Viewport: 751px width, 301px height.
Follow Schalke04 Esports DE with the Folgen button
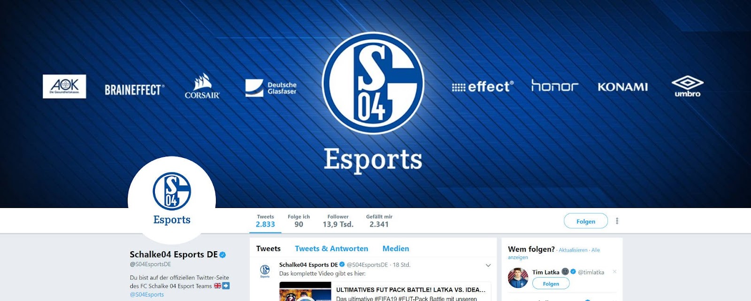(586, 221)
